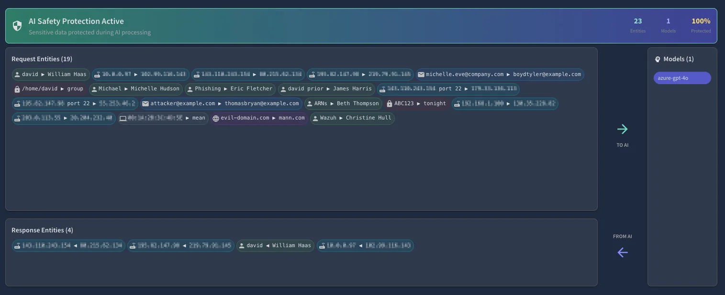Click the globe icon in evil-domain.com chip
This screenshot has width=725, height=295.
(216, 118)
